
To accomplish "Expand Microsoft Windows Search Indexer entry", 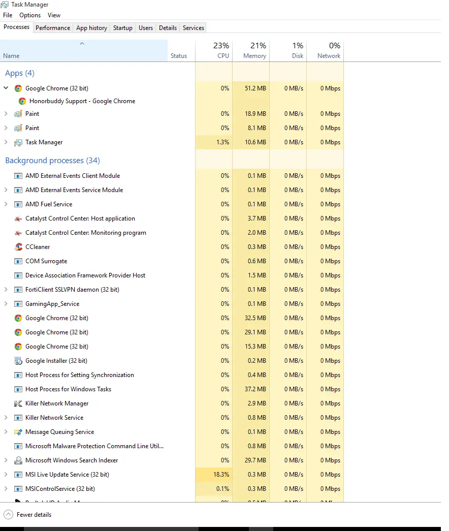I will point(6,460).
